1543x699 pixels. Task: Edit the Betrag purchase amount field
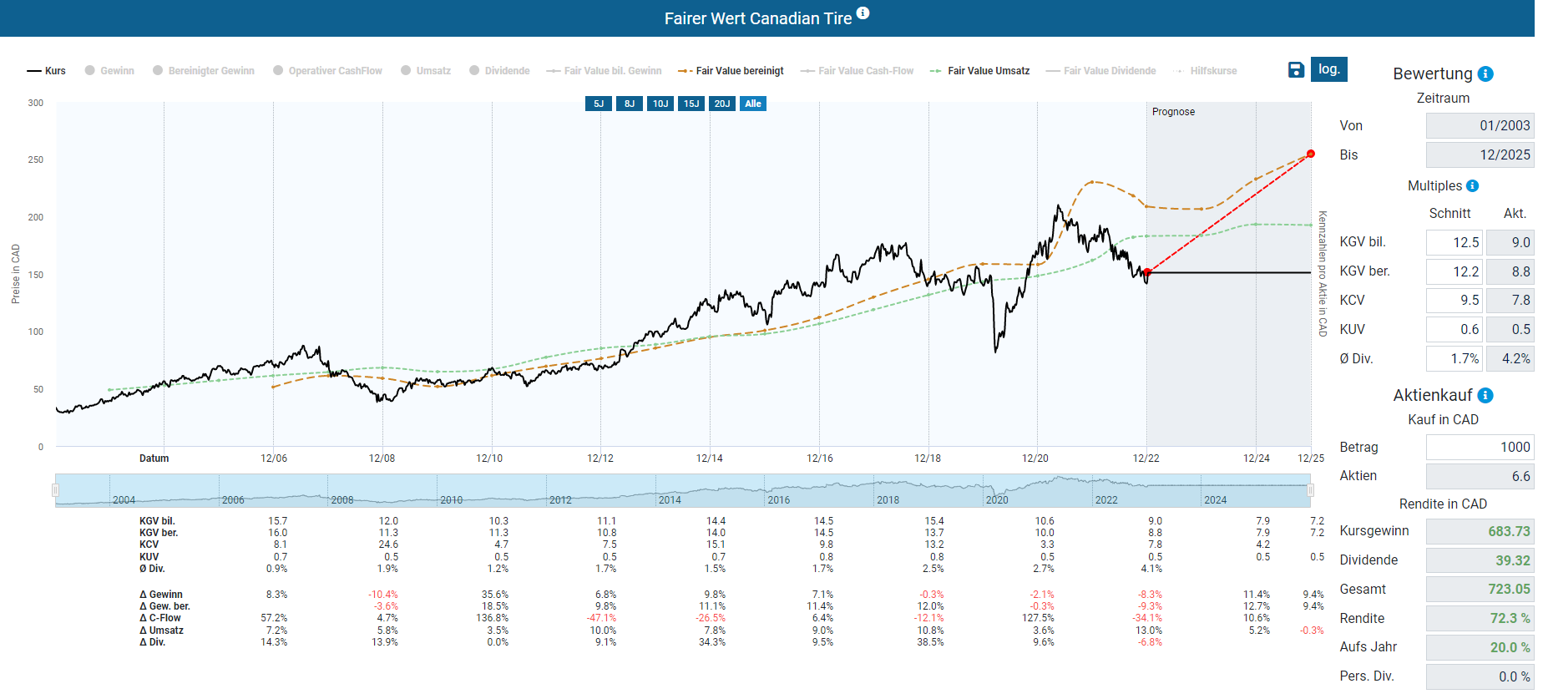coord(1479,448)
